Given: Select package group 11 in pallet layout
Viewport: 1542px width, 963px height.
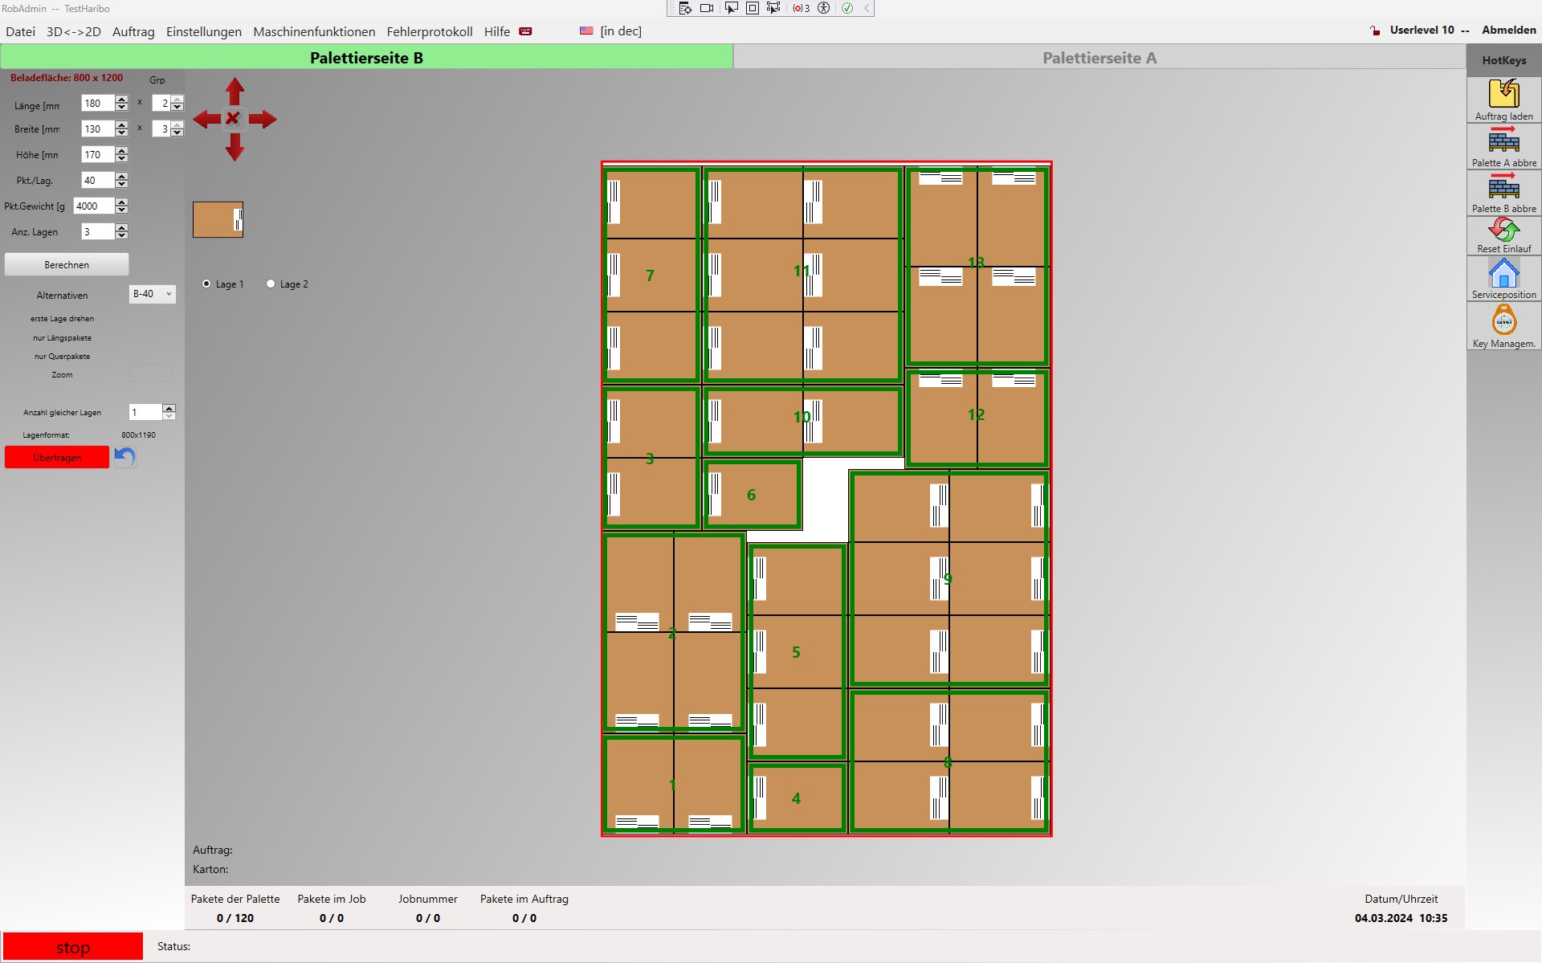Looking at the screenshot, I should click(802, 275).
